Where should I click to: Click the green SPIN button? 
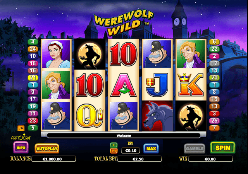pos(223,148)
